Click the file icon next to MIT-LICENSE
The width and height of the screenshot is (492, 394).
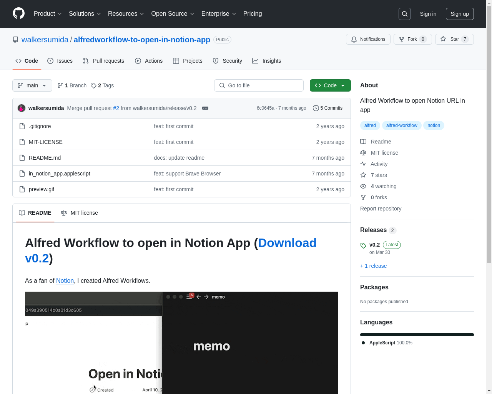[22, 142]
